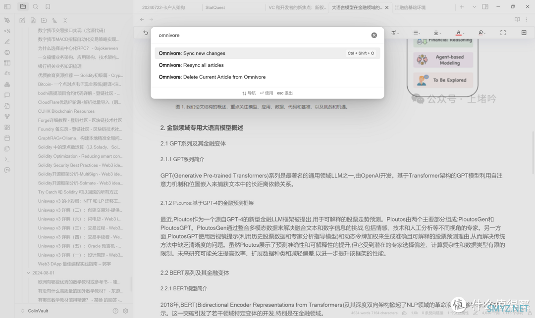Open vault settings gear
This screenshot has height=318, width=535.
point(125,311)
